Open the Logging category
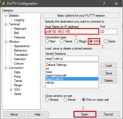This screenshot has width=123, height=119. (19, 20)
